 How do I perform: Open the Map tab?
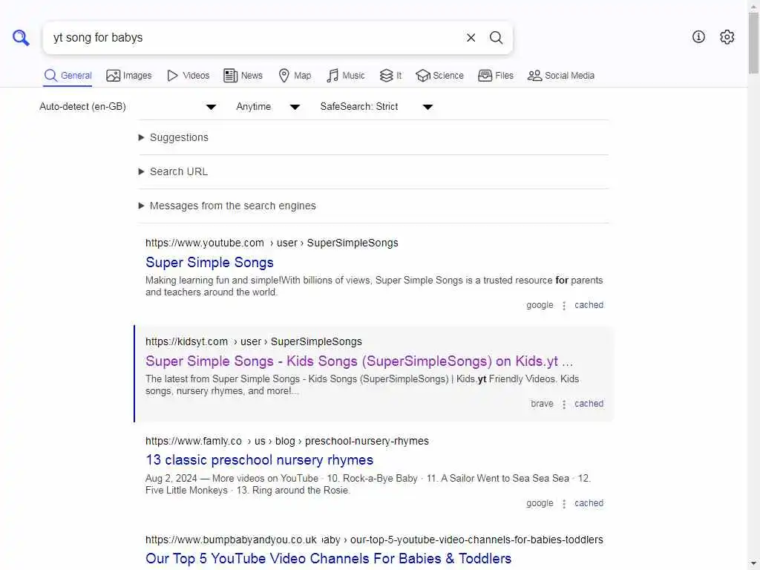point(295,76)
